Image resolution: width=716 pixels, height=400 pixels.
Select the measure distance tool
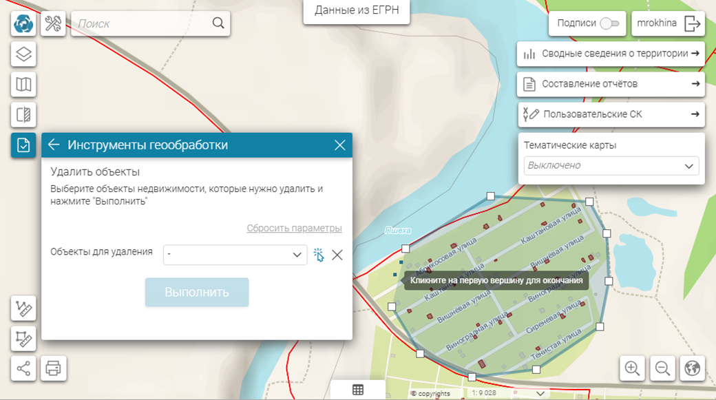click(23, 308)
